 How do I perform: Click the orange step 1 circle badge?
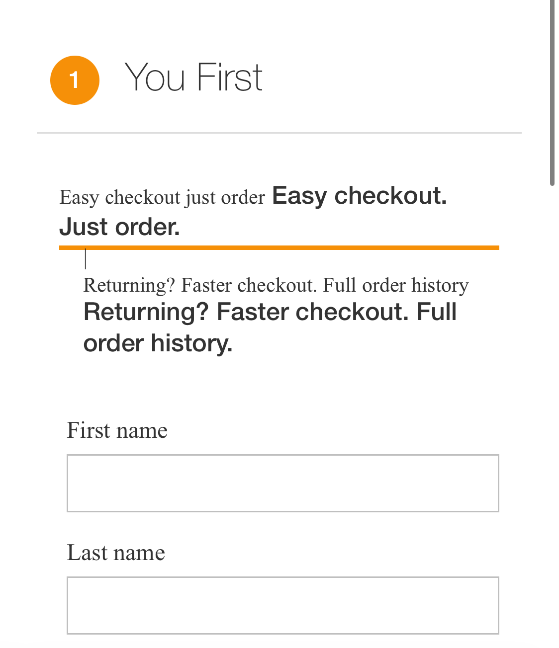(75, 80)
